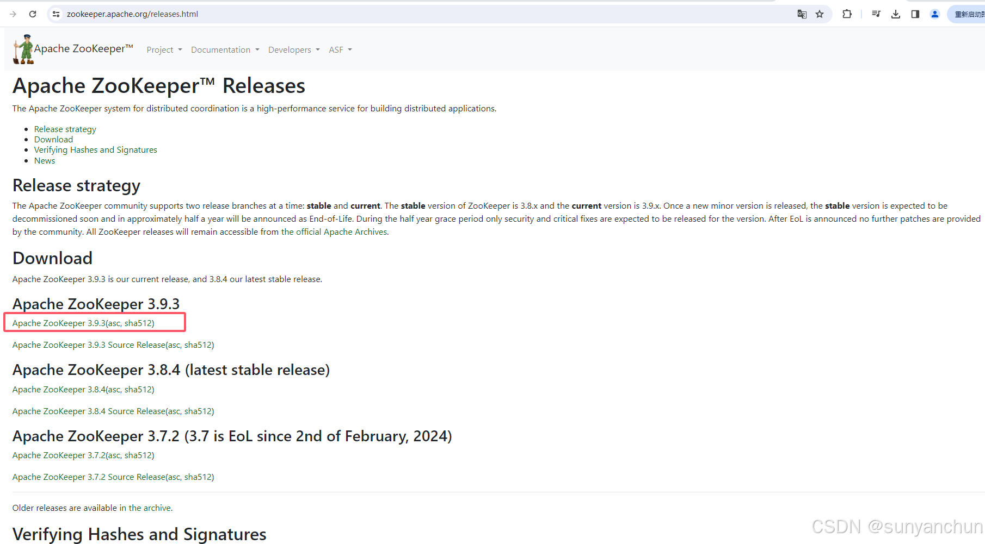The image size is (985, 544).
Task: Click the 'Download' section heading
Action: [x=52, y=258]
